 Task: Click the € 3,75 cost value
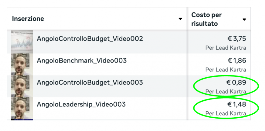click(237, 39)
